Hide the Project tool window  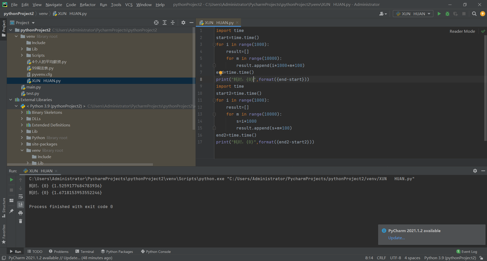(x=192, y=23)
